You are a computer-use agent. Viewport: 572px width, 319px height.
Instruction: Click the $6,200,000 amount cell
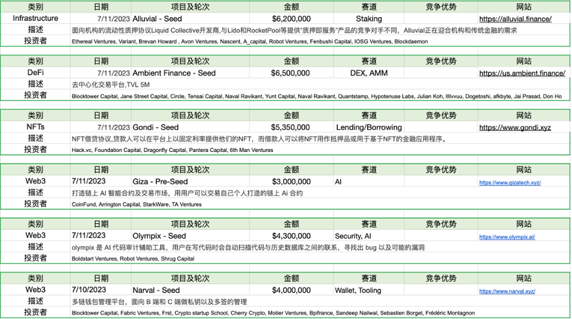[x=291, y=19]
